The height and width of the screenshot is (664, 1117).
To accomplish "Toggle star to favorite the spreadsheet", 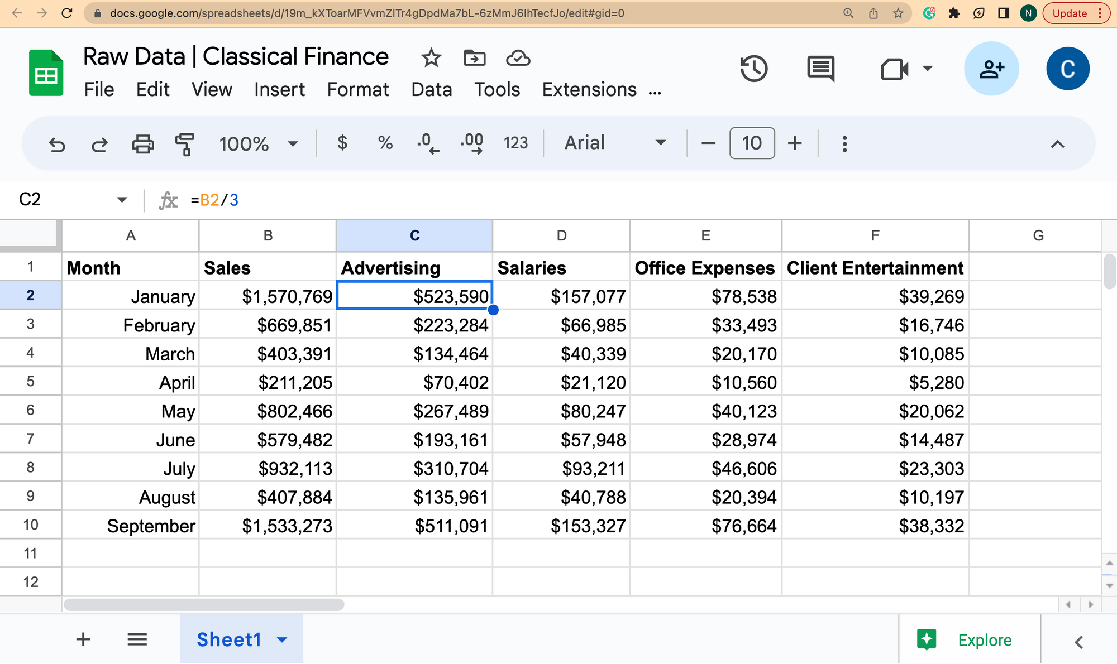I will click(x=430, y=57).
